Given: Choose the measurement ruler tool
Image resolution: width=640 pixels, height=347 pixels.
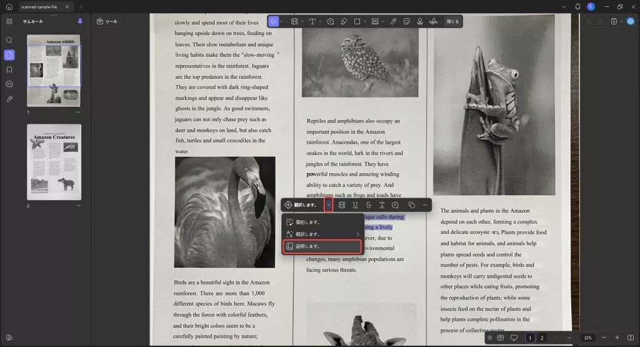Looking at the screenshot, I should [x=375, y=21].
